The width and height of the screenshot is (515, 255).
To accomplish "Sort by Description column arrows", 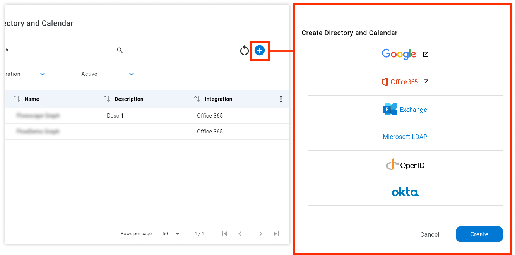I will 107,99.
